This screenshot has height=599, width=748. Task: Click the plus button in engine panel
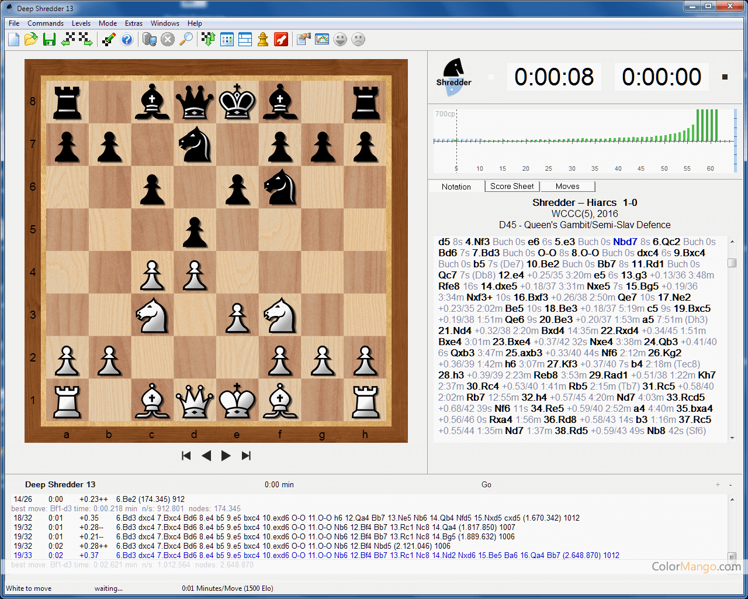[x=718, y=484]
